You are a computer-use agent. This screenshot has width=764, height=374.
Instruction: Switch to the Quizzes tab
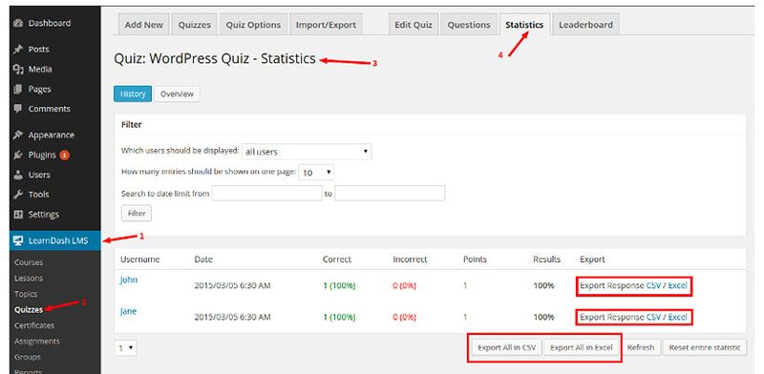[195, 25]
